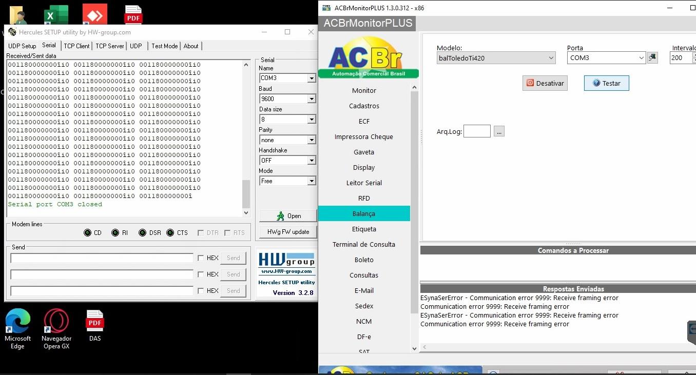Switch to the Serial tab
This screenshot has height=375, width=696.
(49, 45)
